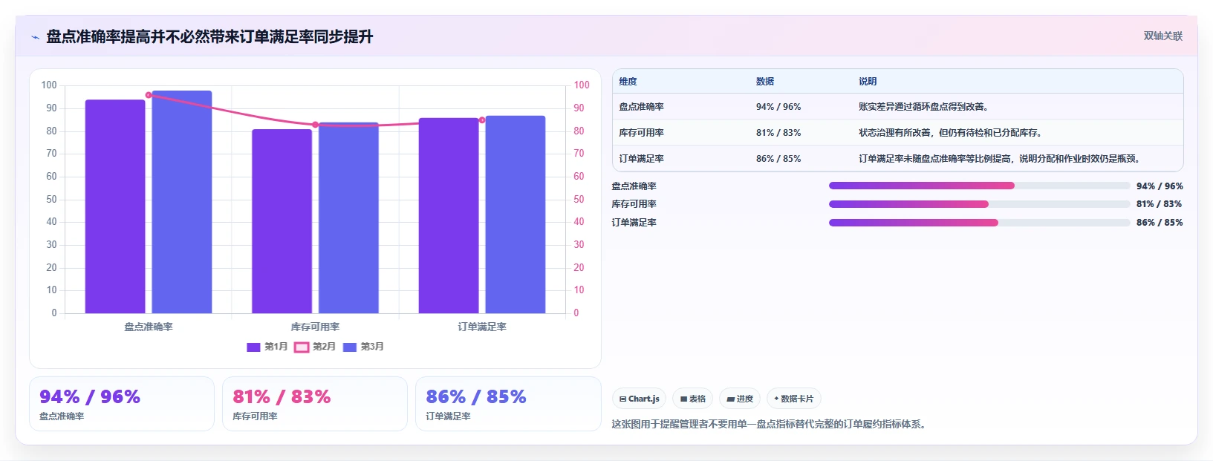This screenshot has height=461, width=1213.
Task: Click the pink line point above 盘点准确率
Action: pos(149,95)
